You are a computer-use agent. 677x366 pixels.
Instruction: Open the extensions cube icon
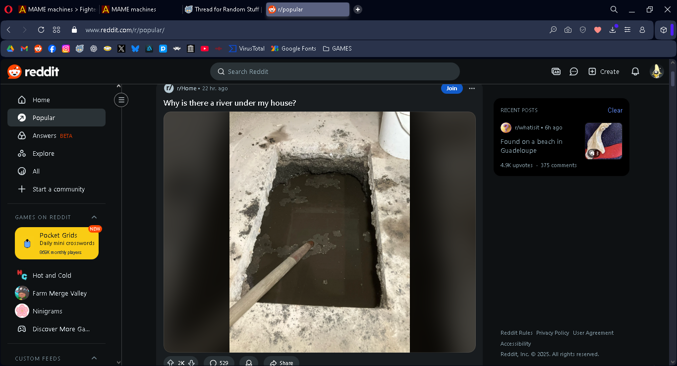point(664,30)
